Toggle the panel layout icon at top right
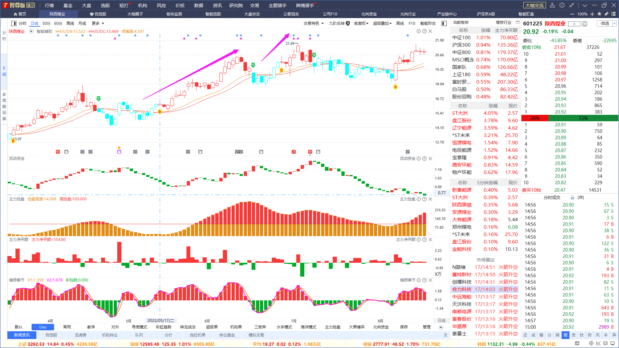The width and height of the screenshot is (619, 348). (x=614, y=14)
